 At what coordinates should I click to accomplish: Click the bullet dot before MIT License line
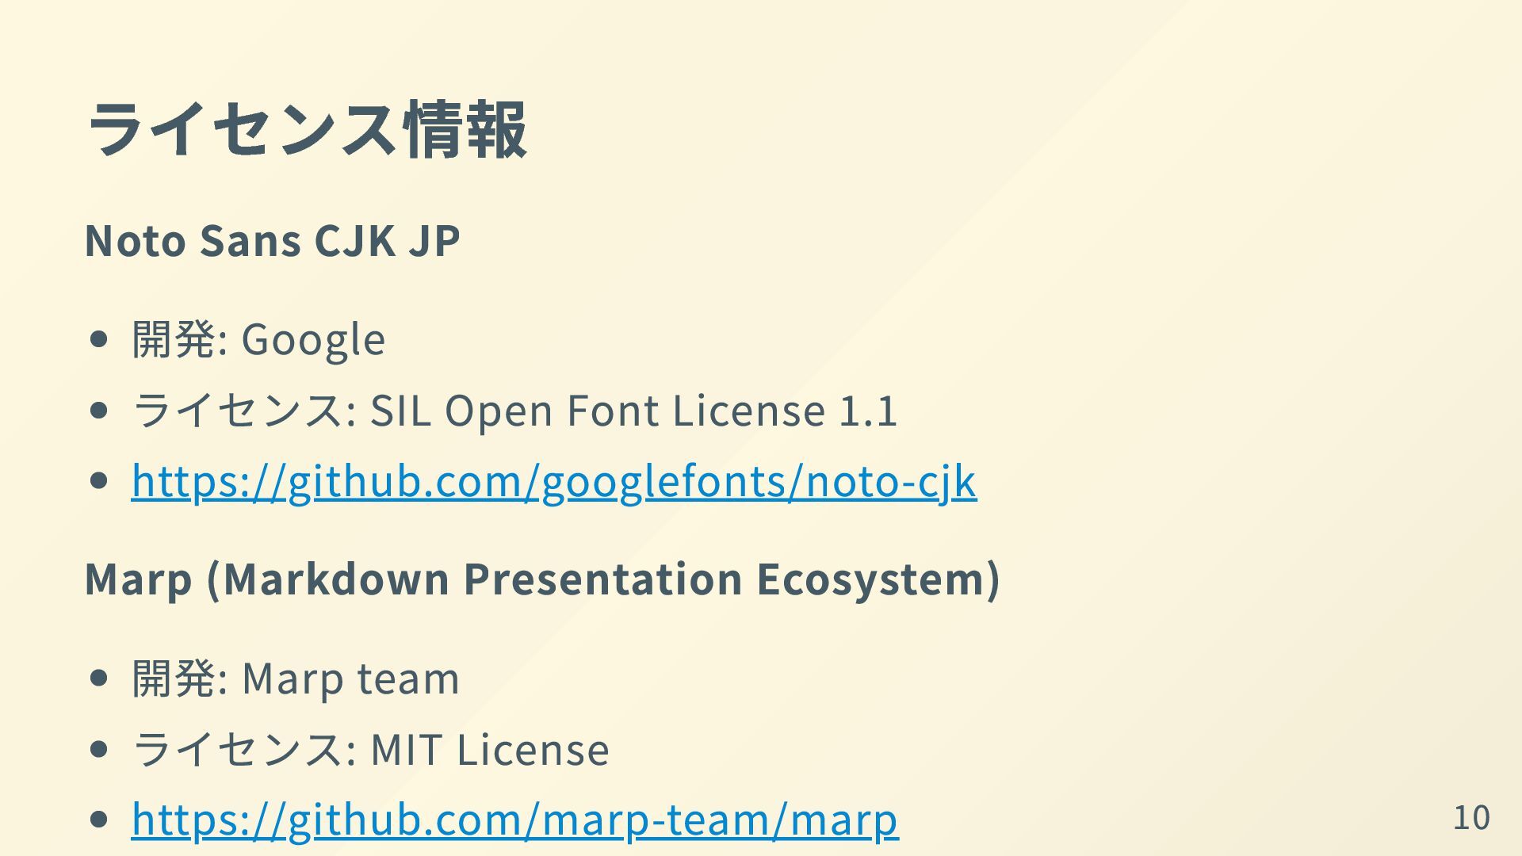pyautogui.click(x=99, y=750)
